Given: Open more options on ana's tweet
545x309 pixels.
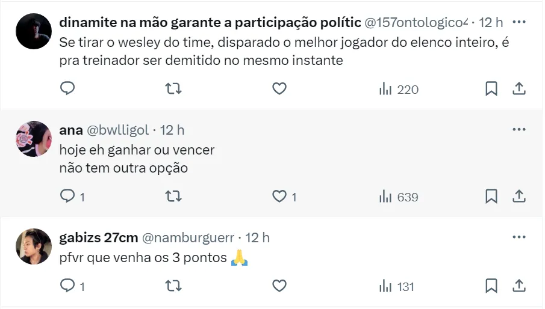Looking at the screenshot, I should [519, 129].
